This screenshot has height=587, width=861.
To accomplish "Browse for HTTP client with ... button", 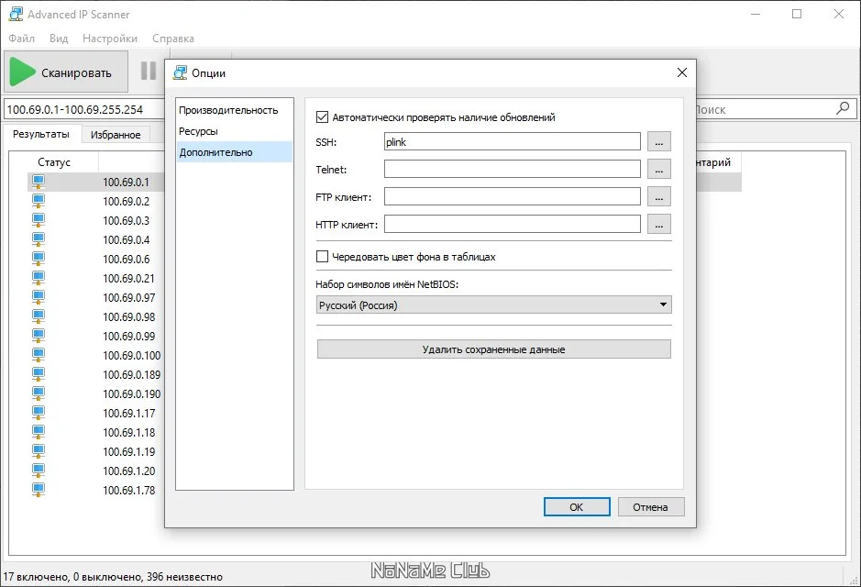I will (x=659, y=224).
